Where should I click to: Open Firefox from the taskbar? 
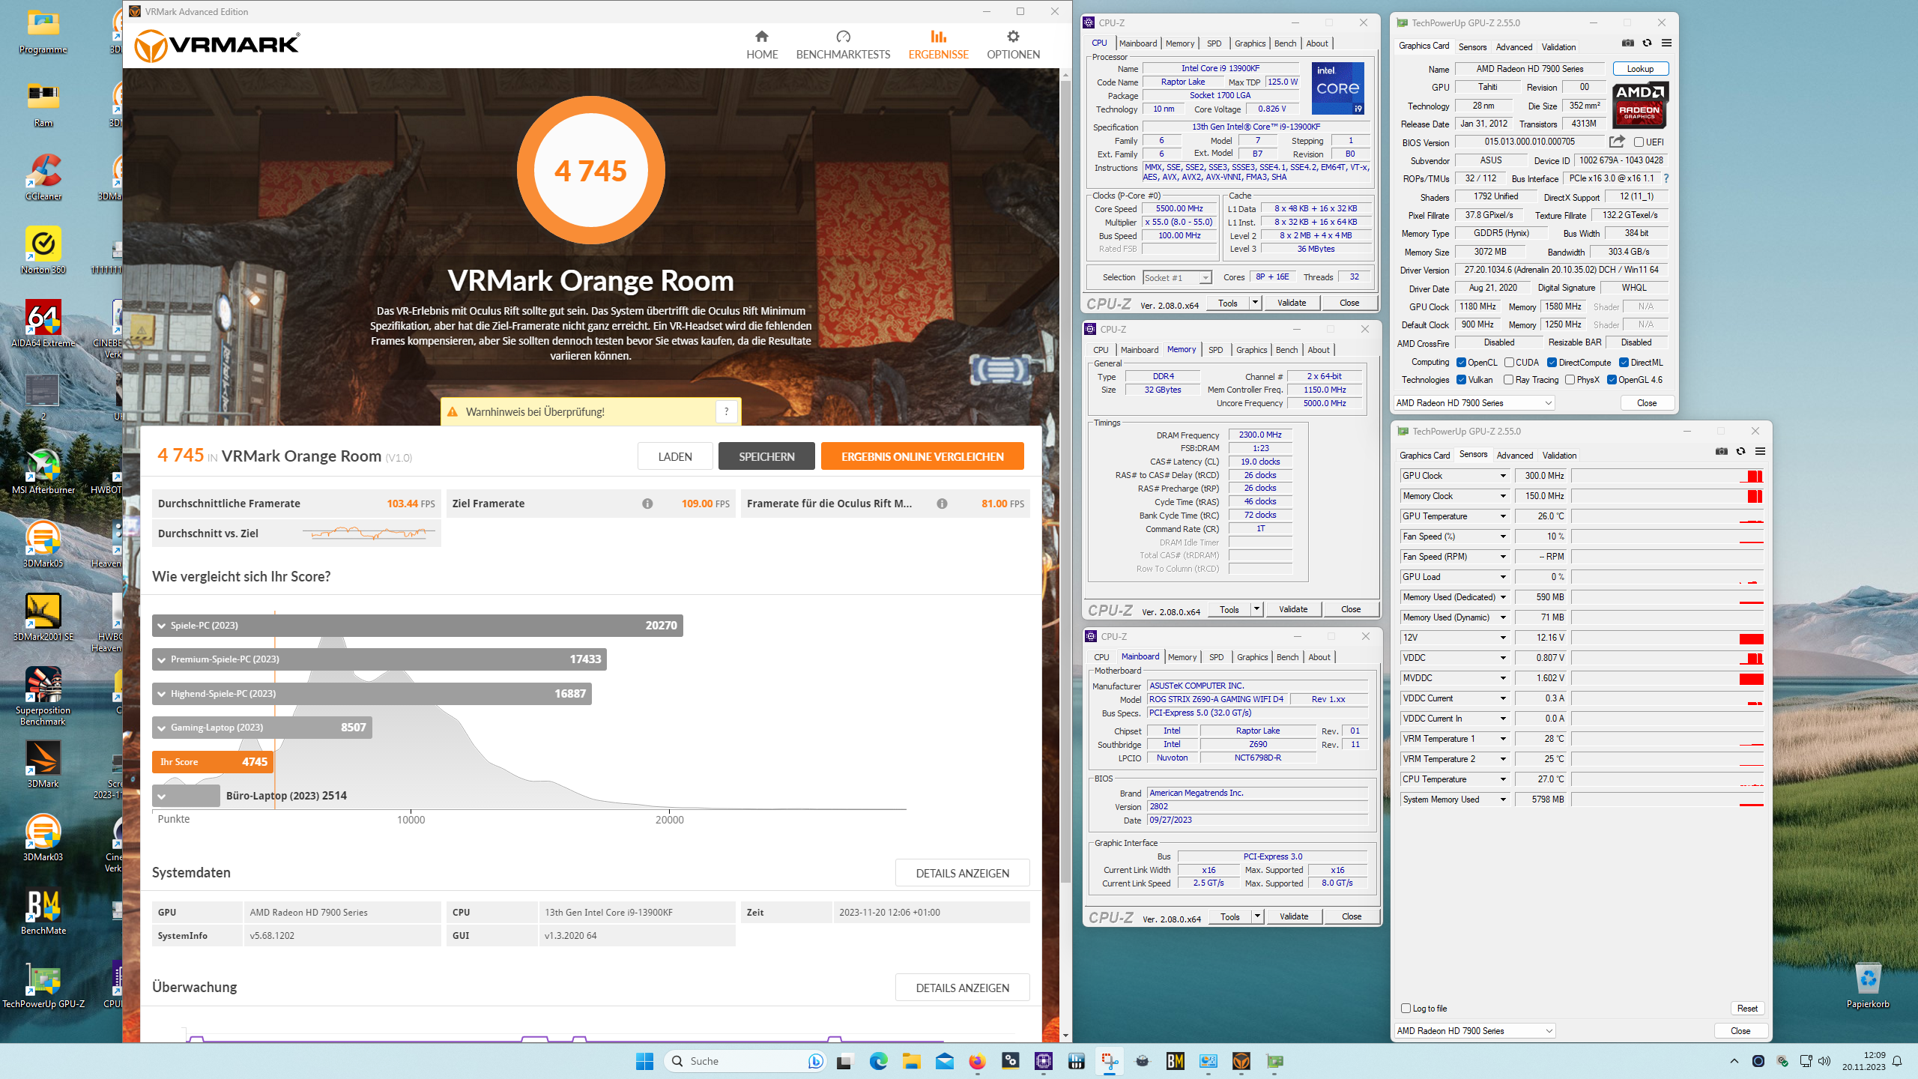click(x=977, y=1061)
